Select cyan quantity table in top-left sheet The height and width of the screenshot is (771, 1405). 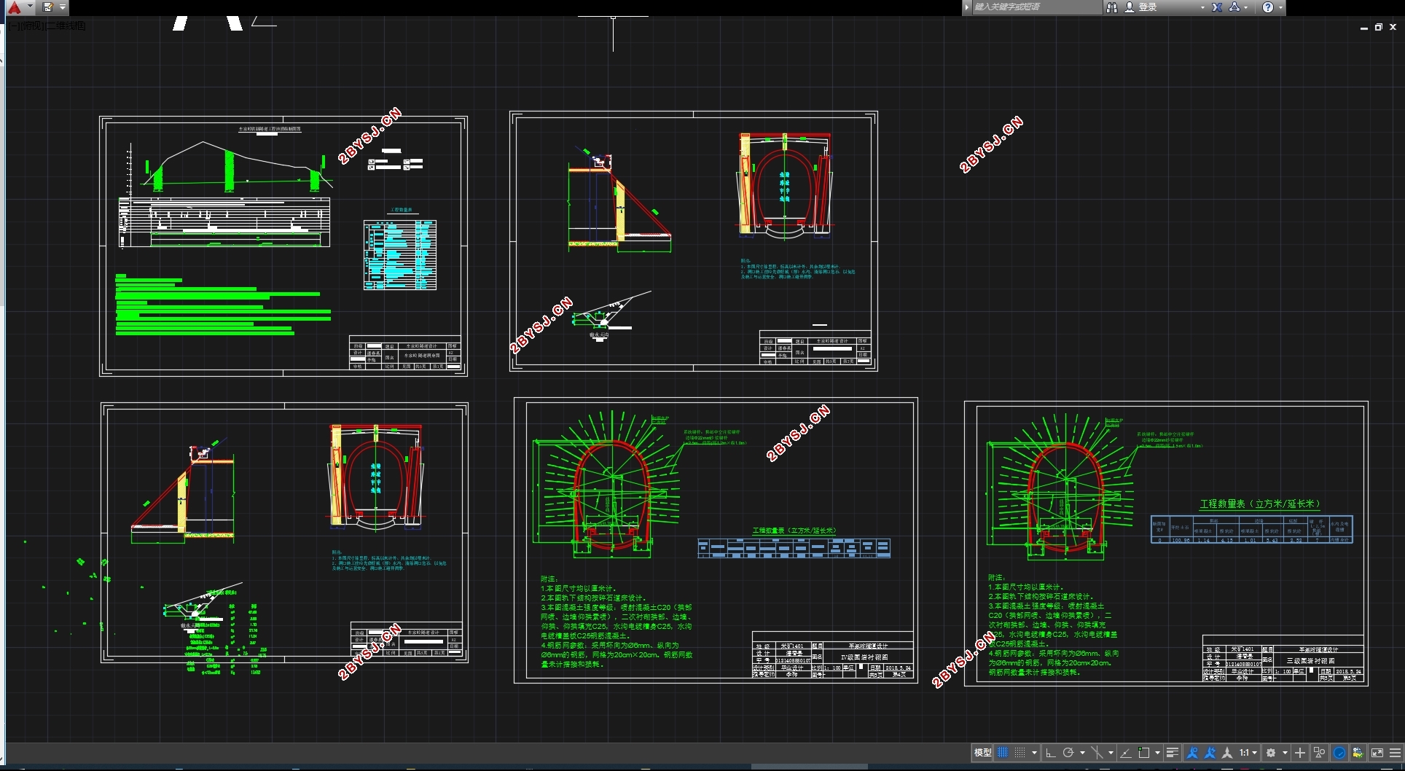coord(399,255)
